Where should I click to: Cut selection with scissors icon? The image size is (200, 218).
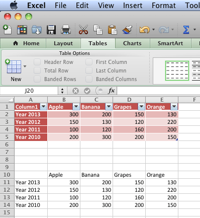click(83, 30)
